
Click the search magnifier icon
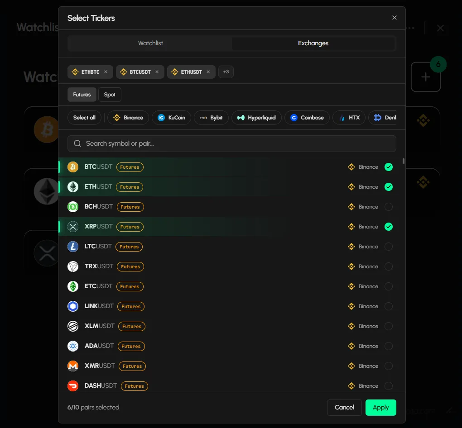77,143
